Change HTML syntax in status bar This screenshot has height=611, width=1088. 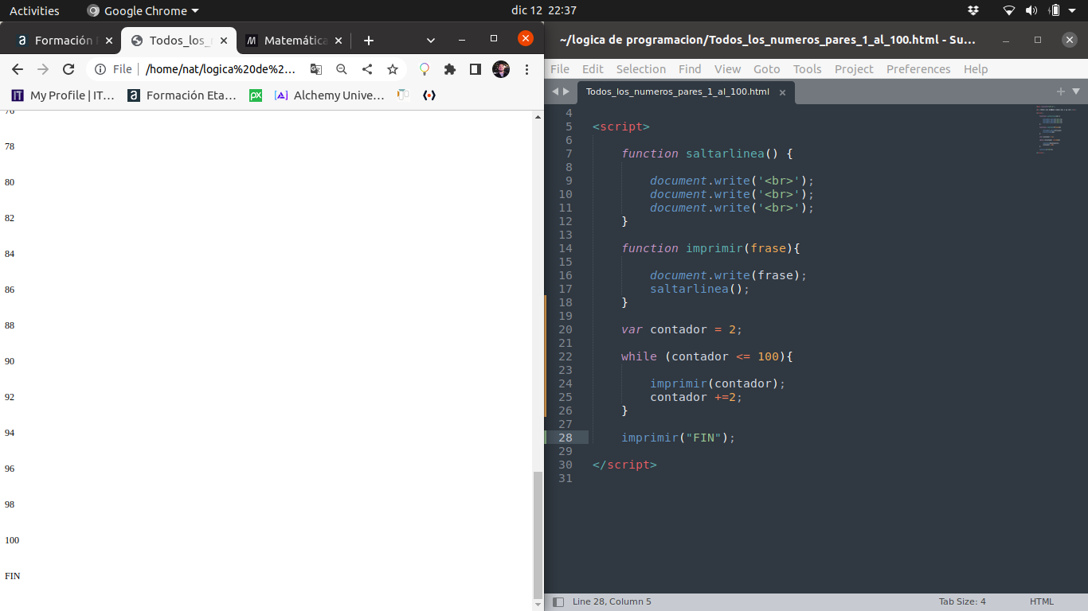pyautogui.click(x=1042, y=601)
